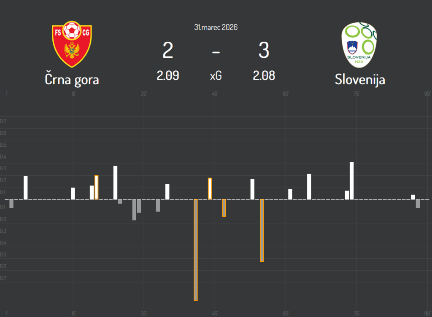Click the 2.08 xG value
The height and width of the screenshot is (317, 432).
click(x=264, y=76)
